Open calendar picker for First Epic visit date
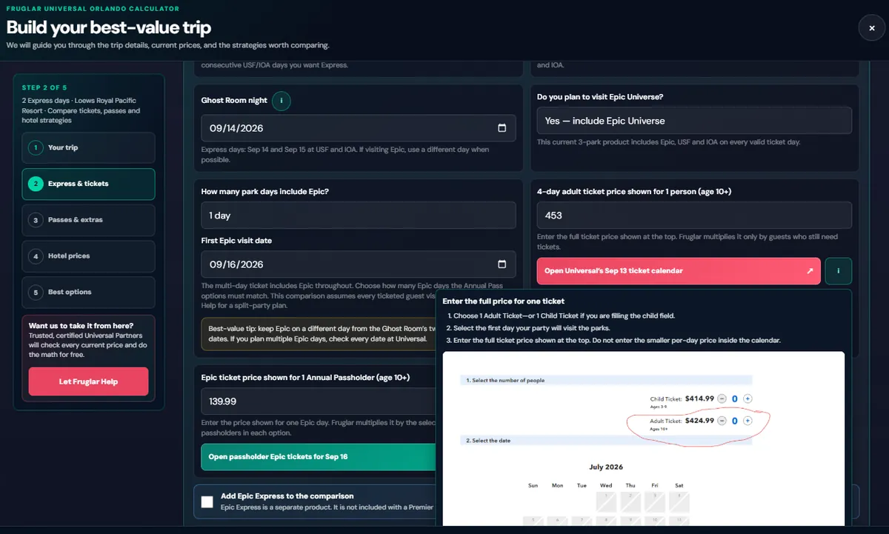The image size is (889, 534). coord(502,264)
